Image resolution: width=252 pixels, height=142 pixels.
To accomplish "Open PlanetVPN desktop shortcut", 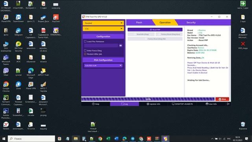I will click(x=6, y=19).
